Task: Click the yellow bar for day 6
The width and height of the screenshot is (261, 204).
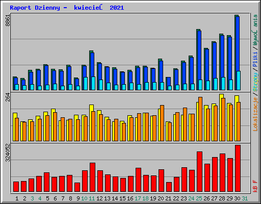Action: tap(53, 125)
